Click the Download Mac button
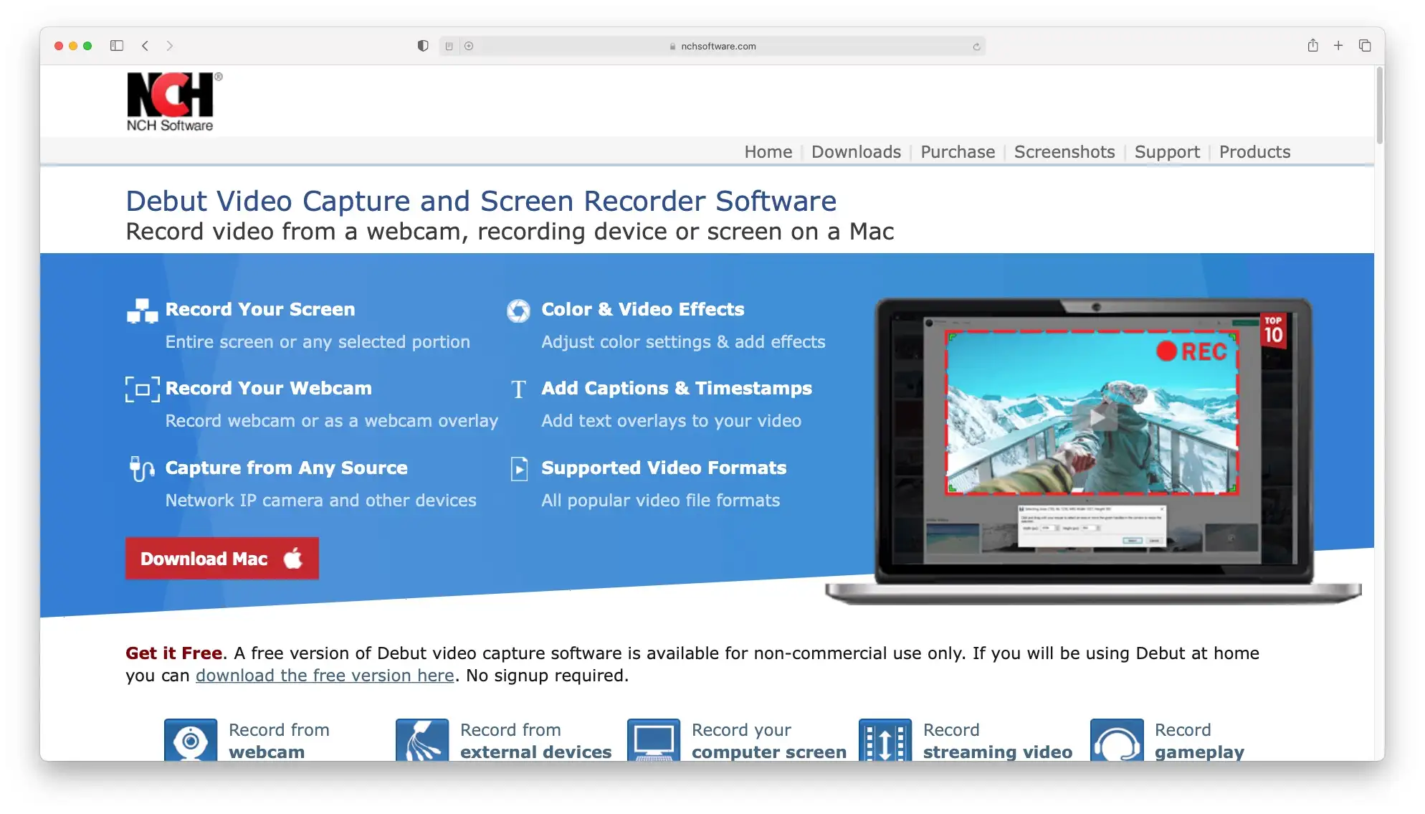 click(222, 559)
